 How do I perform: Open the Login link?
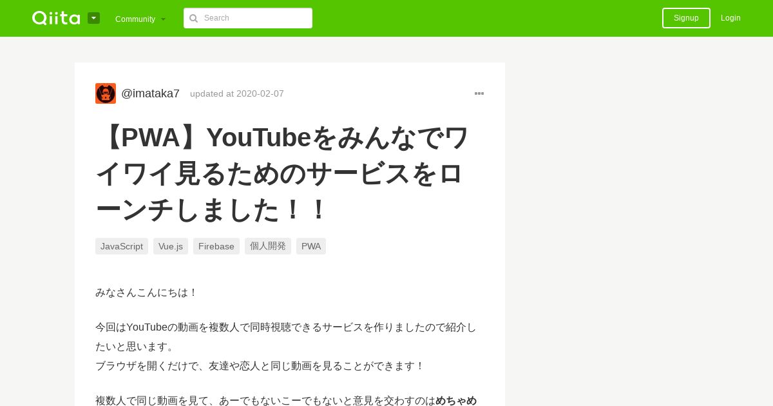[x=730, y=18]
